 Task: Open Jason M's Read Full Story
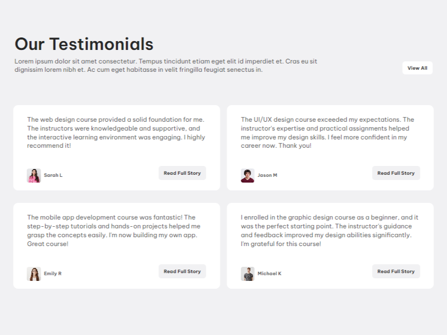pyautogui.click(x=396, y=173)
